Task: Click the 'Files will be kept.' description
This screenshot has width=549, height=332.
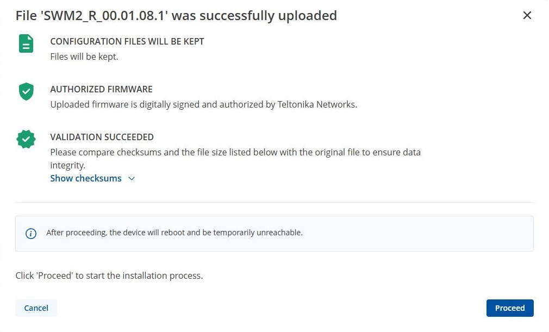Action: pos(84,57)
